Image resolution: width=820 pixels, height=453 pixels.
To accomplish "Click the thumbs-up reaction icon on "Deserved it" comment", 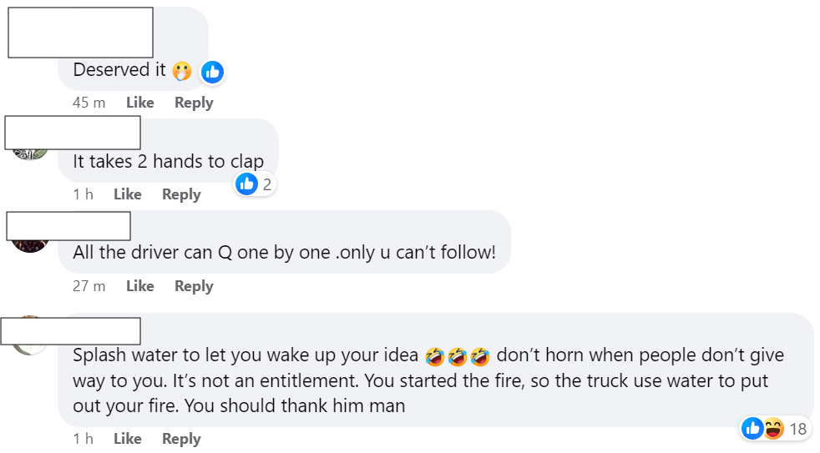I will pos(212,72).
